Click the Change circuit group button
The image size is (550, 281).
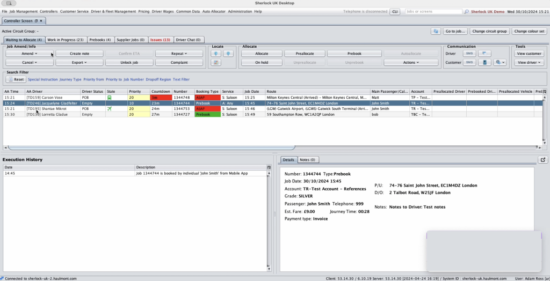click(489, 31)
